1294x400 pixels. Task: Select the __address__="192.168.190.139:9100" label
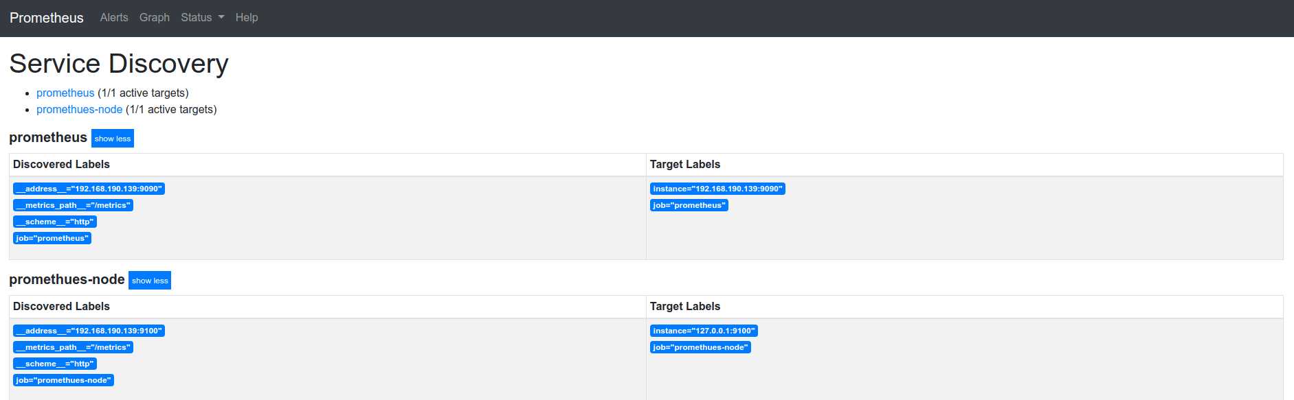89,331
